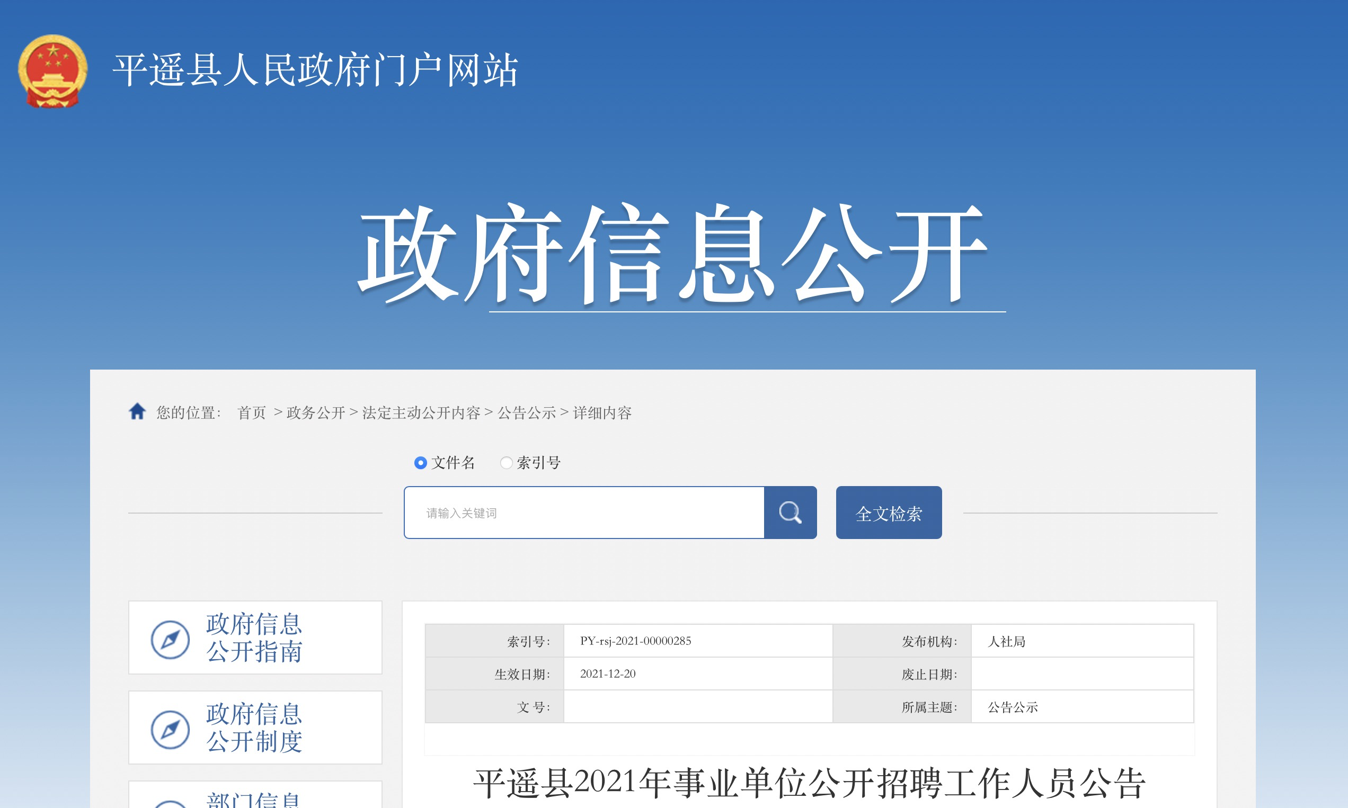1348x808 pixels.
Task: Select the 索引号 radio button
Action: pyautogui.click(x=506, y=463)
